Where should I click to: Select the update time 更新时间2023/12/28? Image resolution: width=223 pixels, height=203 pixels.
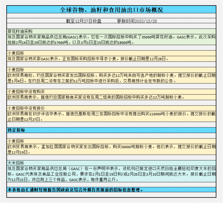click(x=137, y=21)
